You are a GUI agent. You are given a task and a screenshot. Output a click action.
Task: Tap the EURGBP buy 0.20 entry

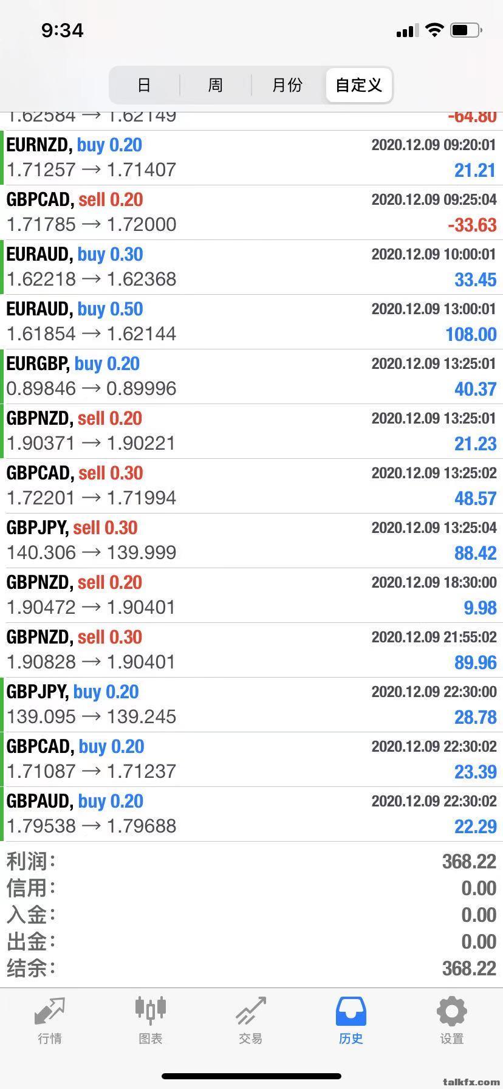pyautogui.click(x=251, y=377)
